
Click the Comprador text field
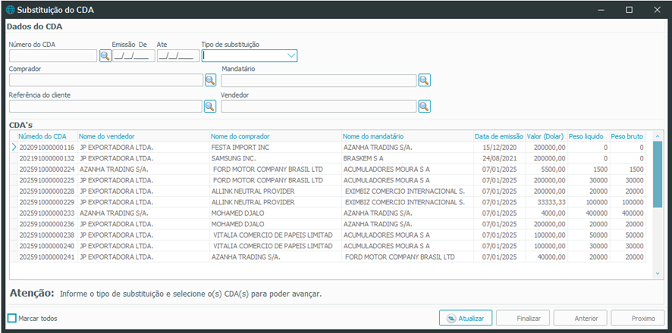point(106,80)
